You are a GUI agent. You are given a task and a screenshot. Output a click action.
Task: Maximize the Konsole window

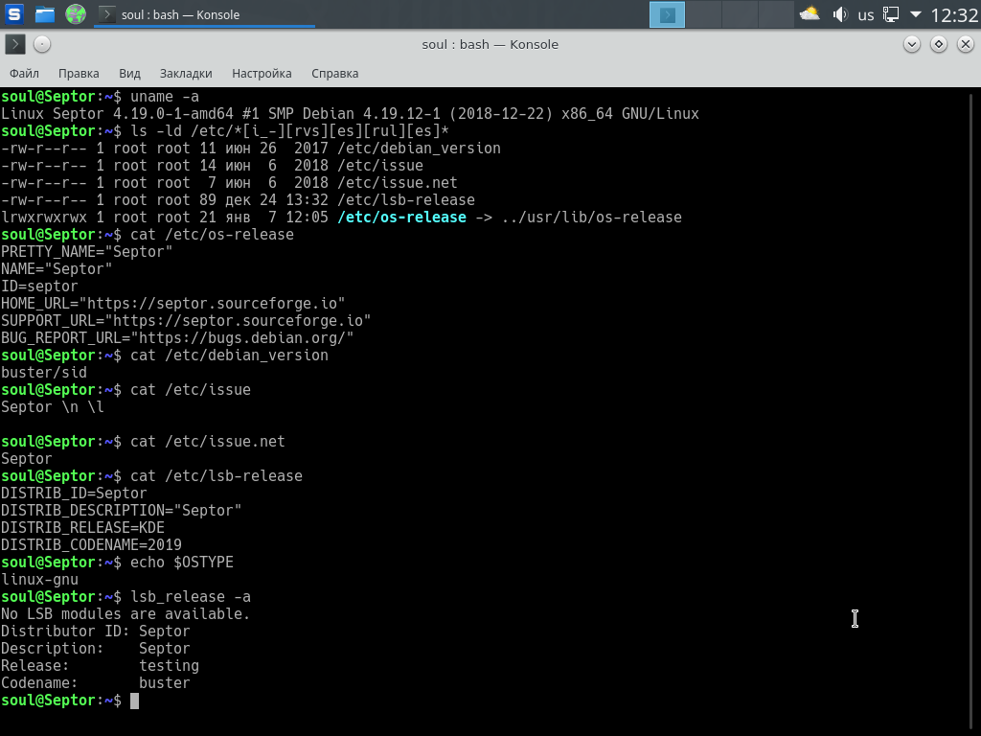pos(939,44)
